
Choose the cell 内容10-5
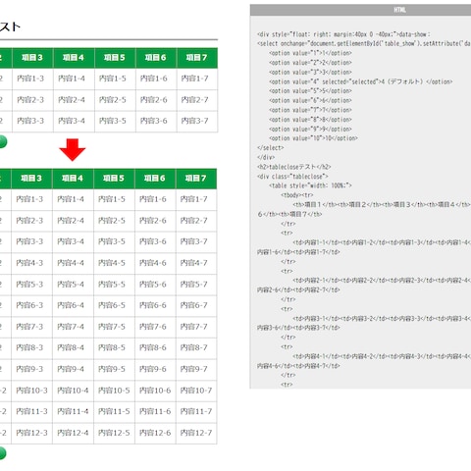click(x=114, y=391)
